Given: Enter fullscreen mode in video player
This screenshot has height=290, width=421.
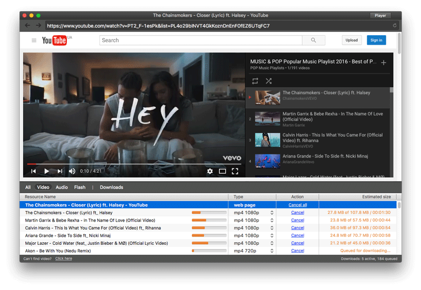Looking at the screenshot, I should [x=235, y=171].
